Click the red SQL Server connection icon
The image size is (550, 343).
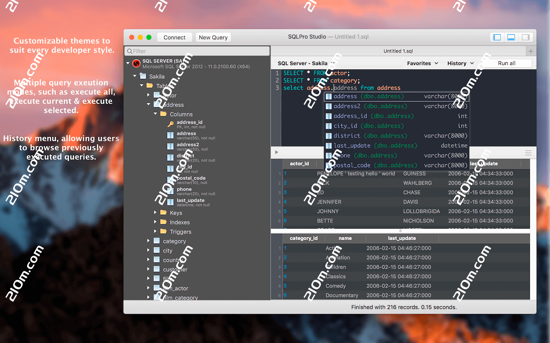(136, 63)
